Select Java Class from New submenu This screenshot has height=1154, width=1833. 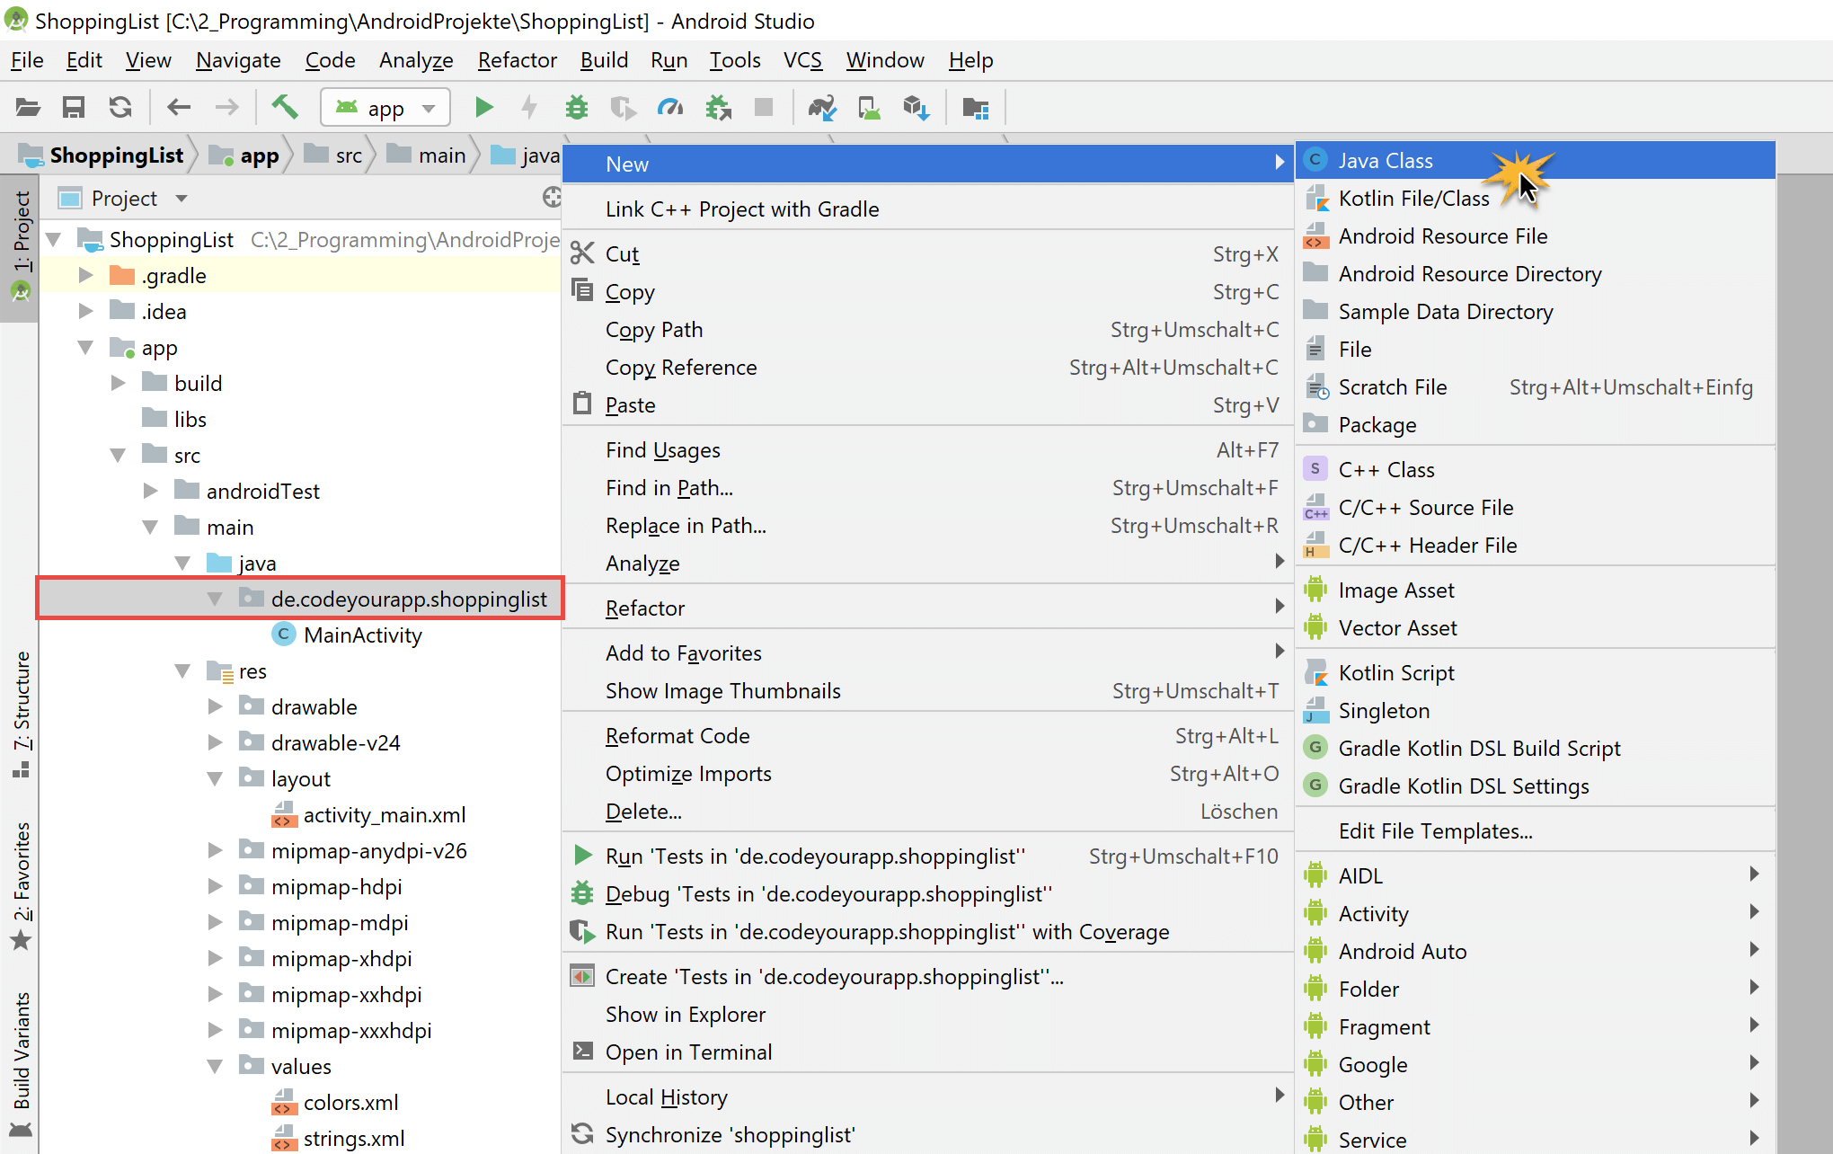click(x=1536, y=161)
